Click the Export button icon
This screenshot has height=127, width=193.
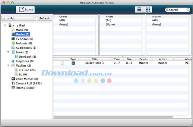pyautogui.click(x=21, y=10)
